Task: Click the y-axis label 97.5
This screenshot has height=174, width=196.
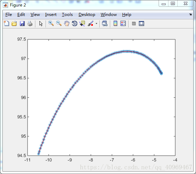Action: 22,39
